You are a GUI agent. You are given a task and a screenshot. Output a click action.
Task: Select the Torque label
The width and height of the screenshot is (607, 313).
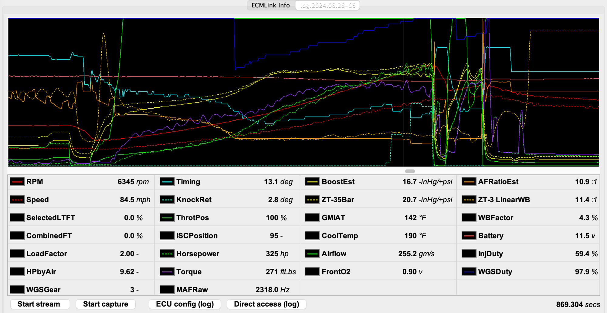coord(189,271)
